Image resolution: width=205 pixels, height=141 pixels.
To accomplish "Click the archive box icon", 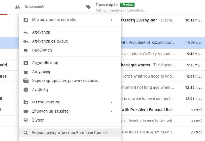I will pyautogui.click(x=26, y=63).
